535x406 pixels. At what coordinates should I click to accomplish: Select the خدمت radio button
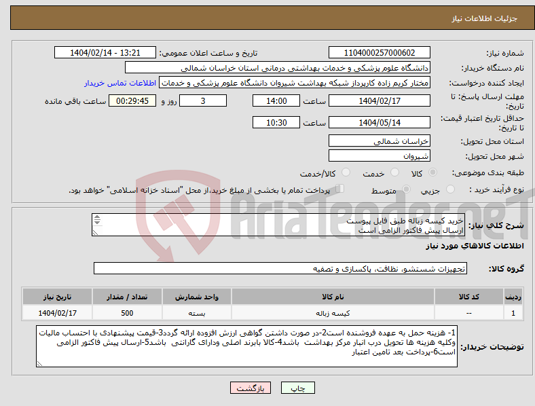pos(394,172)
